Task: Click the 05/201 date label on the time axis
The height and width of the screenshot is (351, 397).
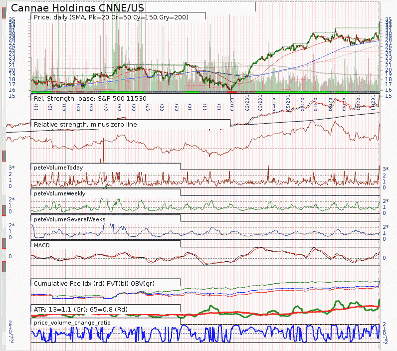Action: (x=288, y=103)
